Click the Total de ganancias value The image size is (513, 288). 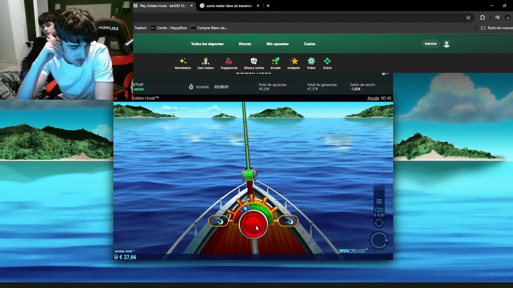coord(313,89)
